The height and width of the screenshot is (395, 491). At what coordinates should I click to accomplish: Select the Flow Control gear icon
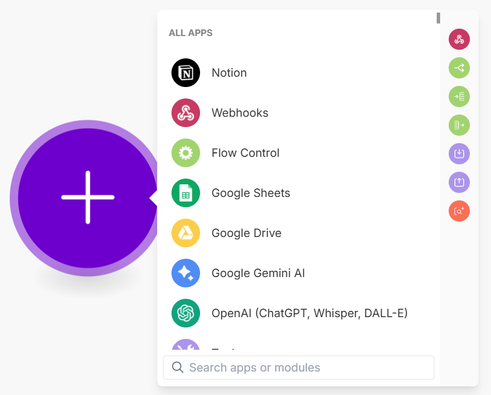(186, 153)
